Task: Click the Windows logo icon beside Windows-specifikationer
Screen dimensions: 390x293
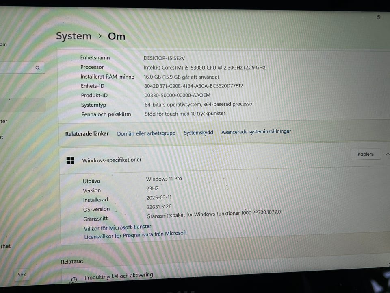Action: [x=70, y=160]
